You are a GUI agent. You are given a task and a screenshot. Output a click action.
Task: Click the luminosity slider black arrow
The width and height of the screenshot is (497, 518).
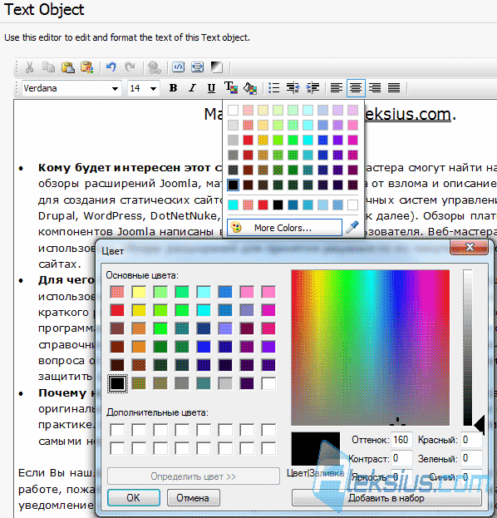(x=480, y=425)
